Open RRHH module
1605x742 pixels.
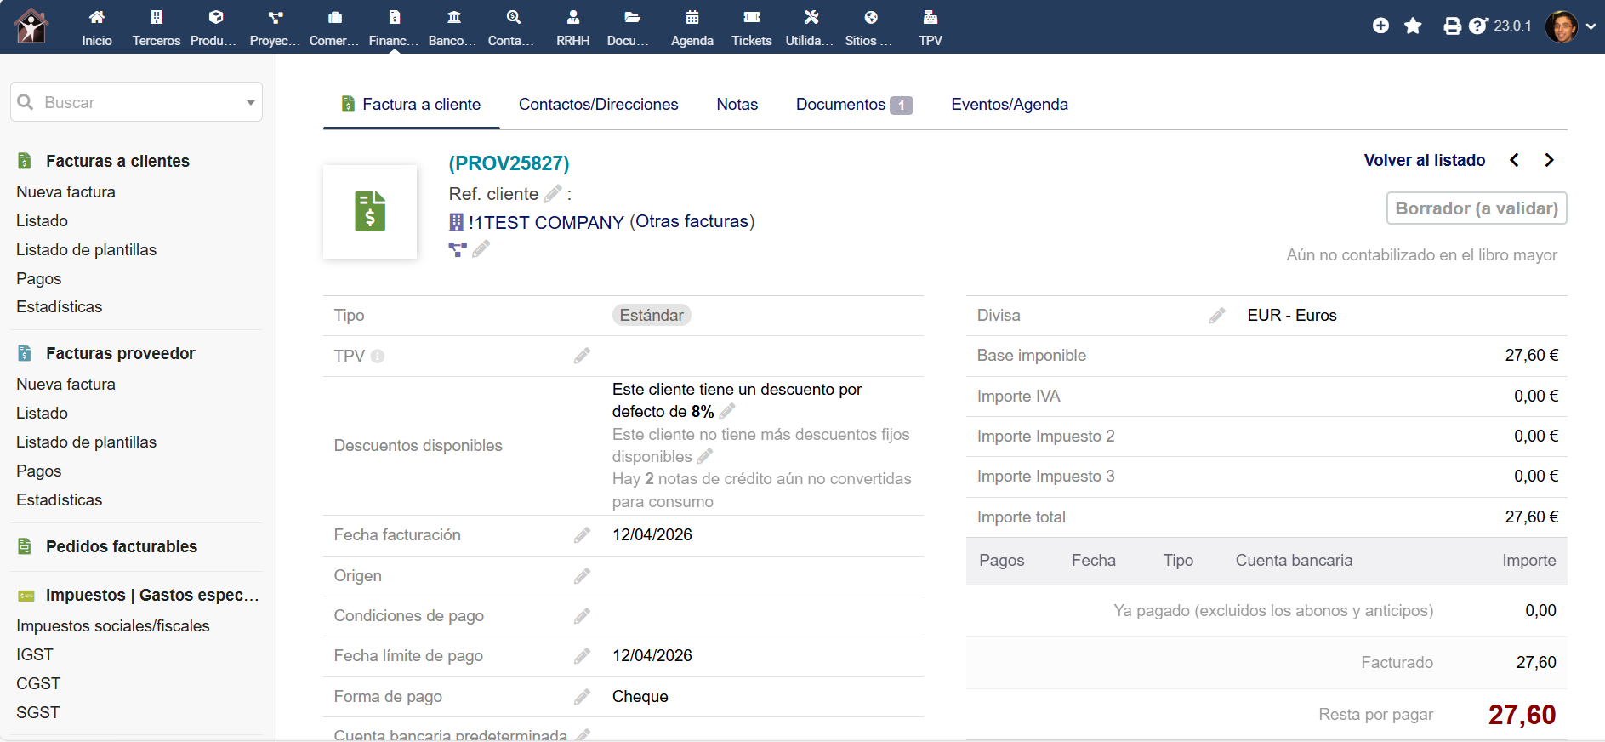pyautogui.click(x=573, y=27)
